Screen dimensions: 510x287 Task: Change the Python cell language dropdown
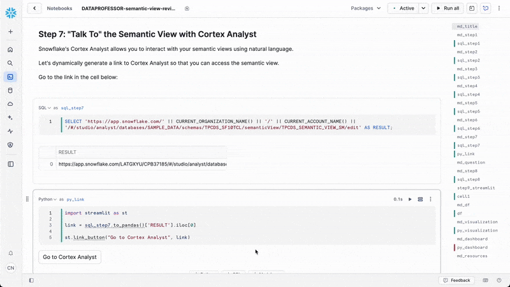pos(47,199)
